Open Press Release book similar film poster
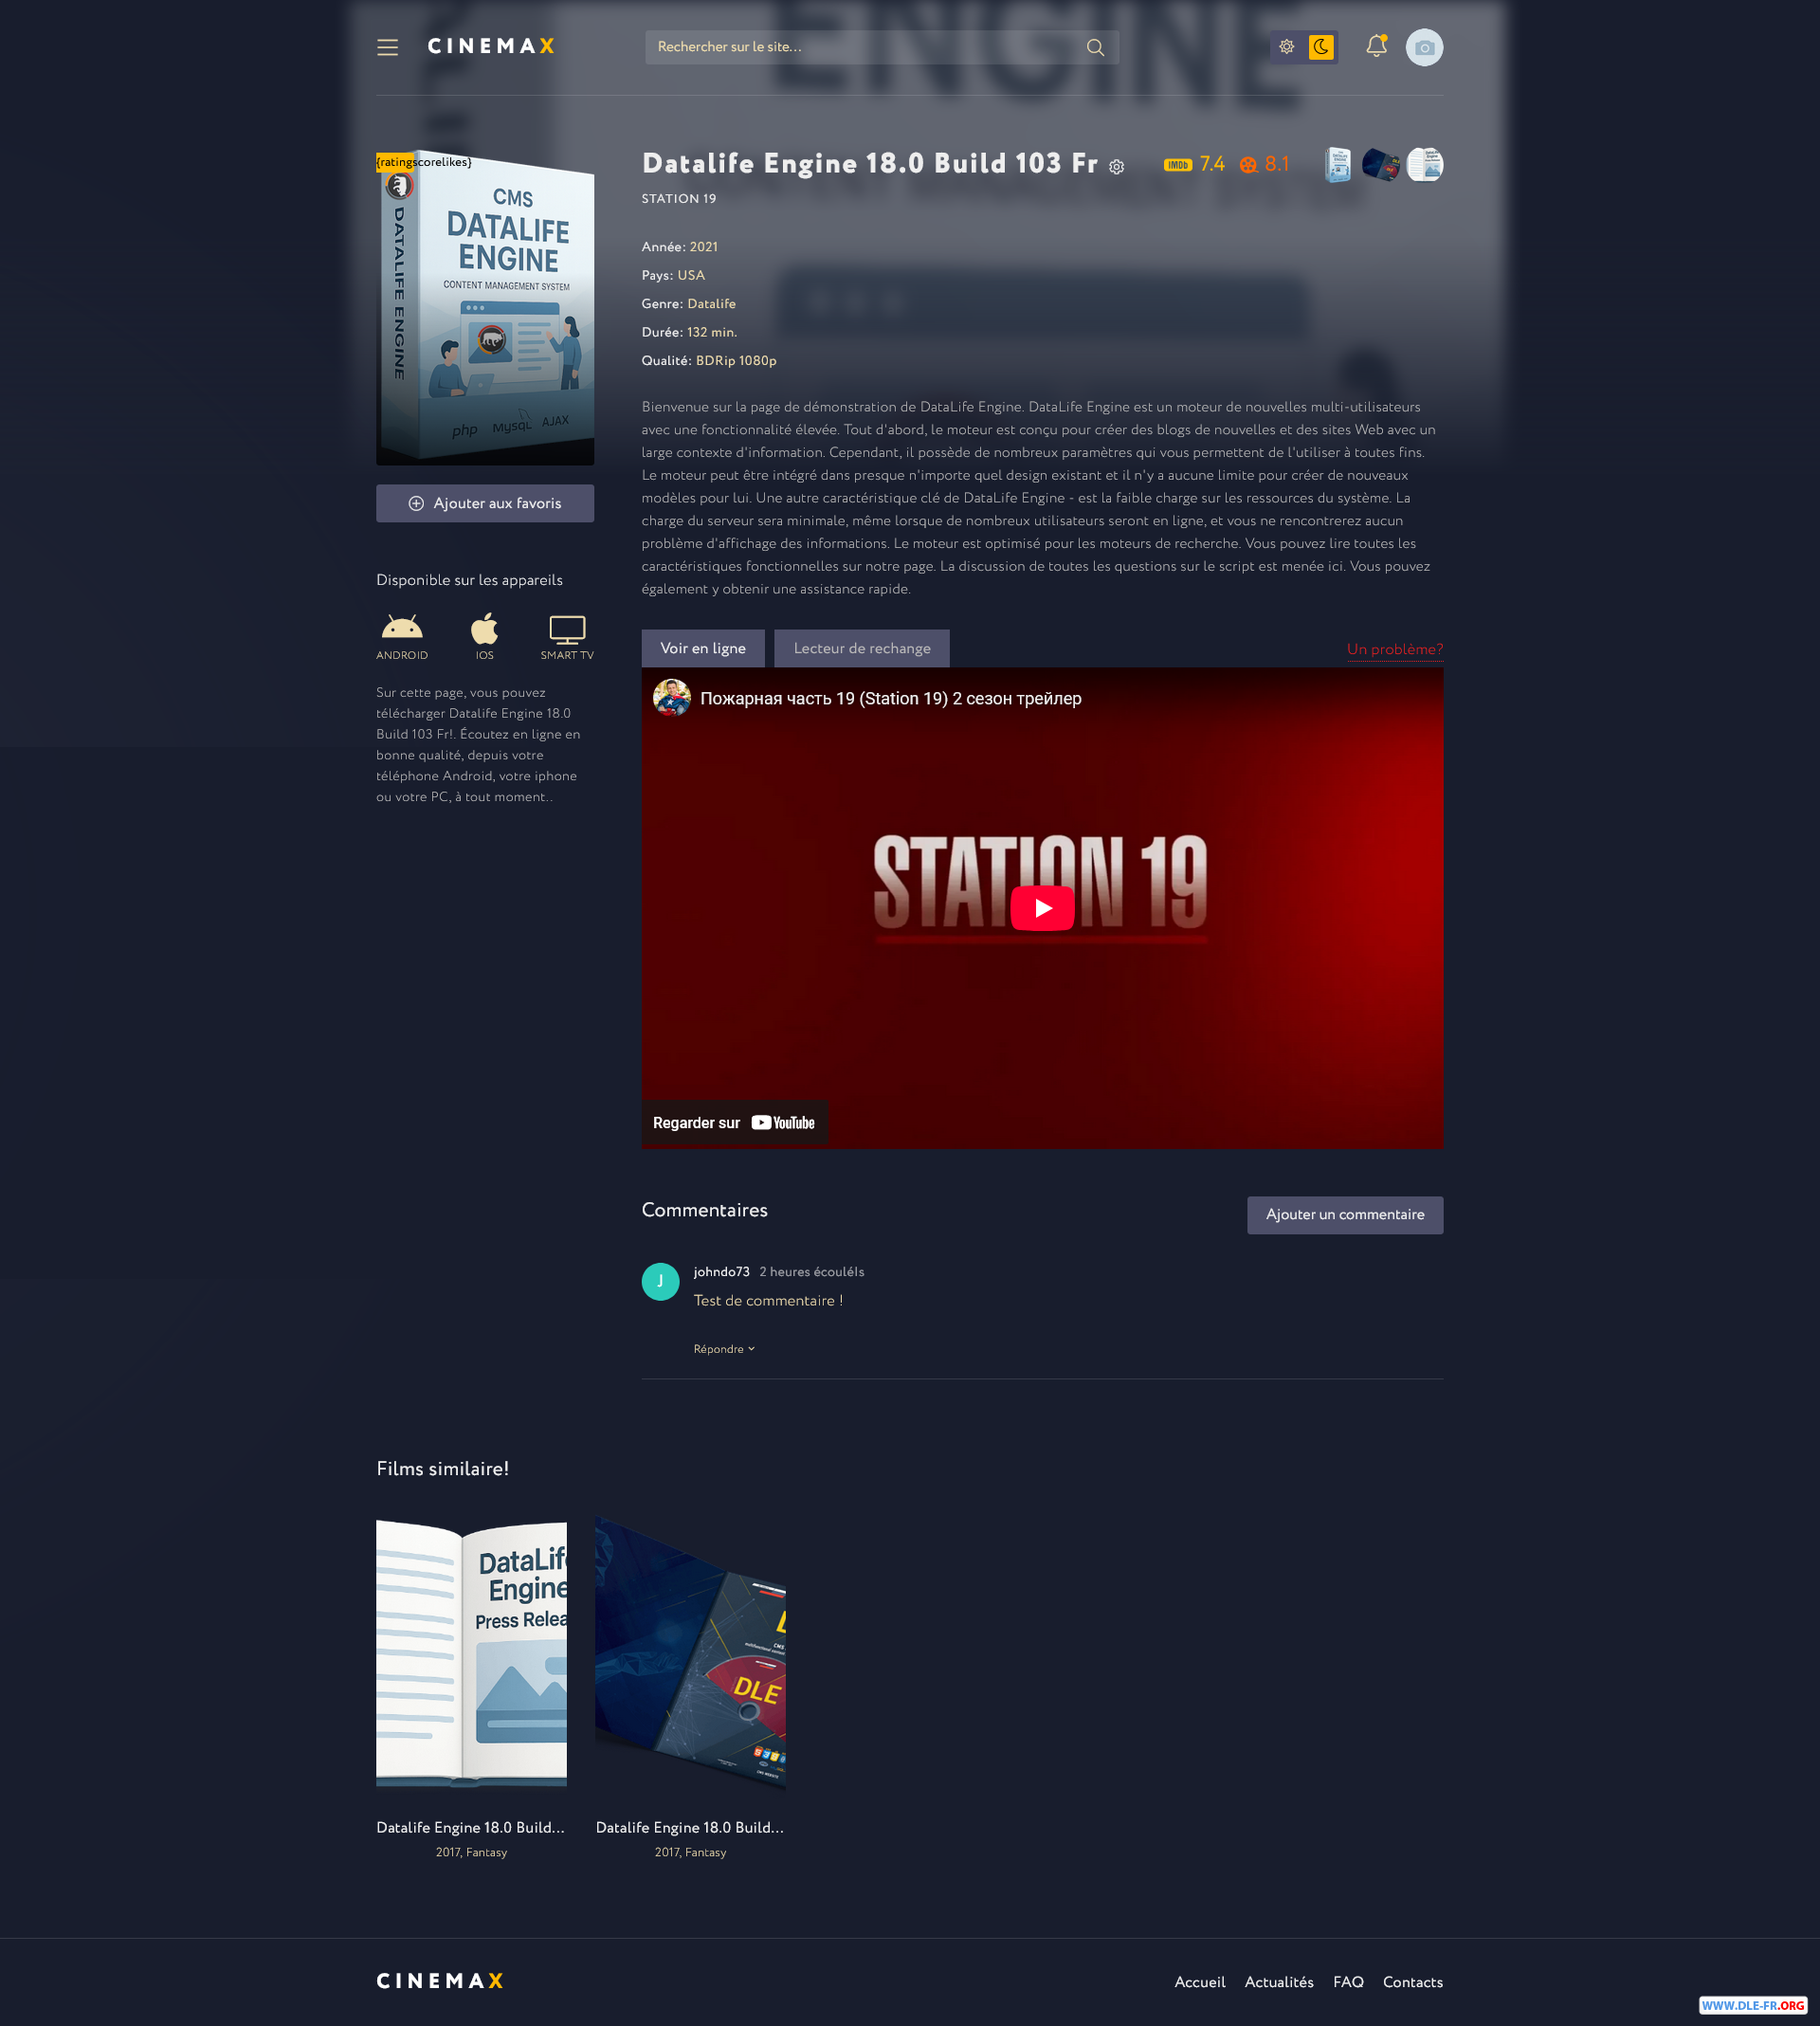This screenshot has width=1820, height=2026. [x=471, y=1653]
